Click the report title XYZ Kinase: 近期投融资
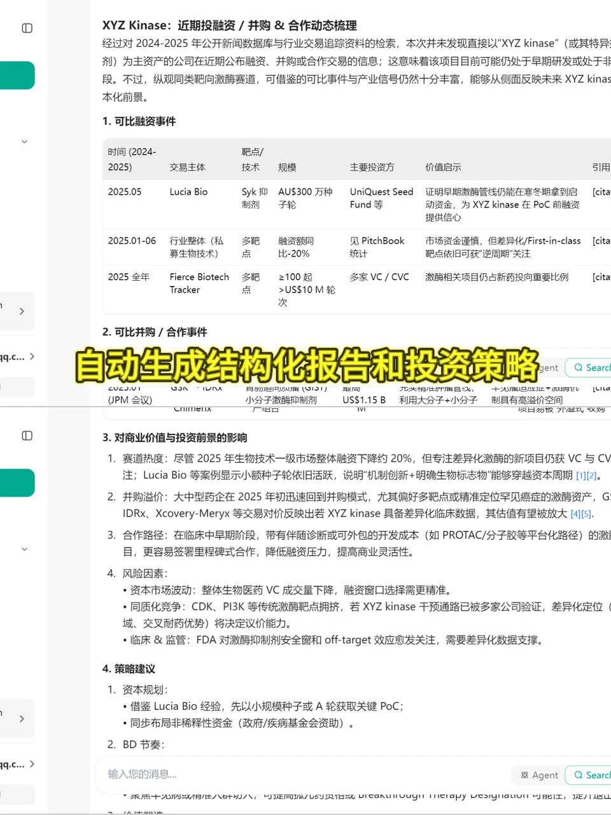 coord(229,25)
